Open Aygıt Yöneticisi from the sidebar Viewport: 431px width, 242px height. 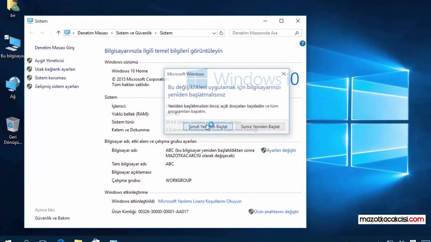(49, 61)
